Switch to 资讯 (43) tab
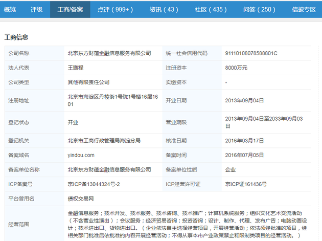Viewport: 322px width, 241px height. pyautogui.click(x=164, y=9)
